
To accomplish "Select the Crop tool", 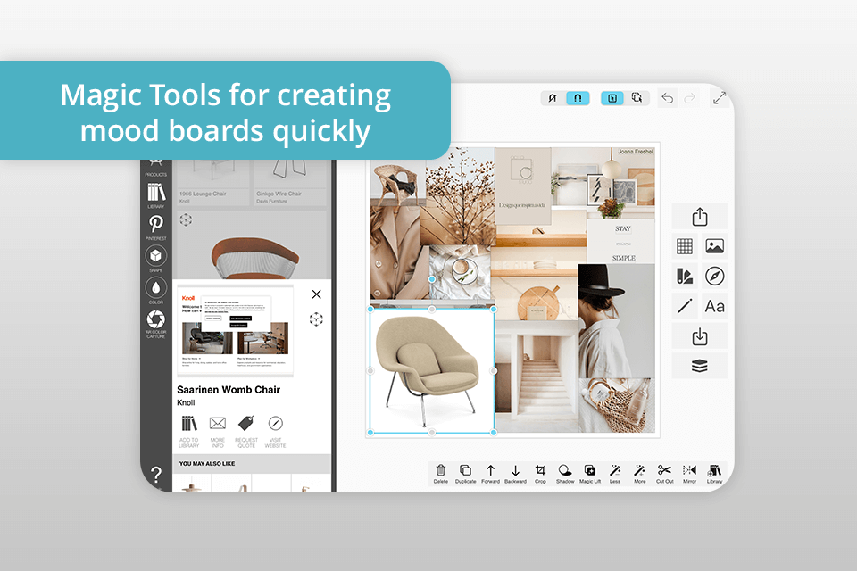I will [540, 473].
